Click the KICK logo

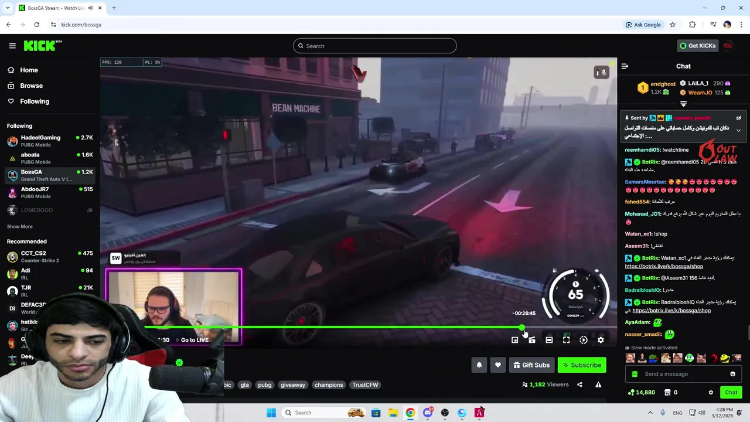coord(43,46)
